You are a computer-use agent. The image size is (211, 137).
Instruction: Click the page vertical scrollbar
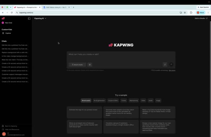pyautogui.click(x=210, y=79)
